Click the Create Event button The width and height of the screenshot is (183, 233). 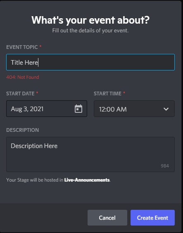pyautogui.click(x=152, y=218)
